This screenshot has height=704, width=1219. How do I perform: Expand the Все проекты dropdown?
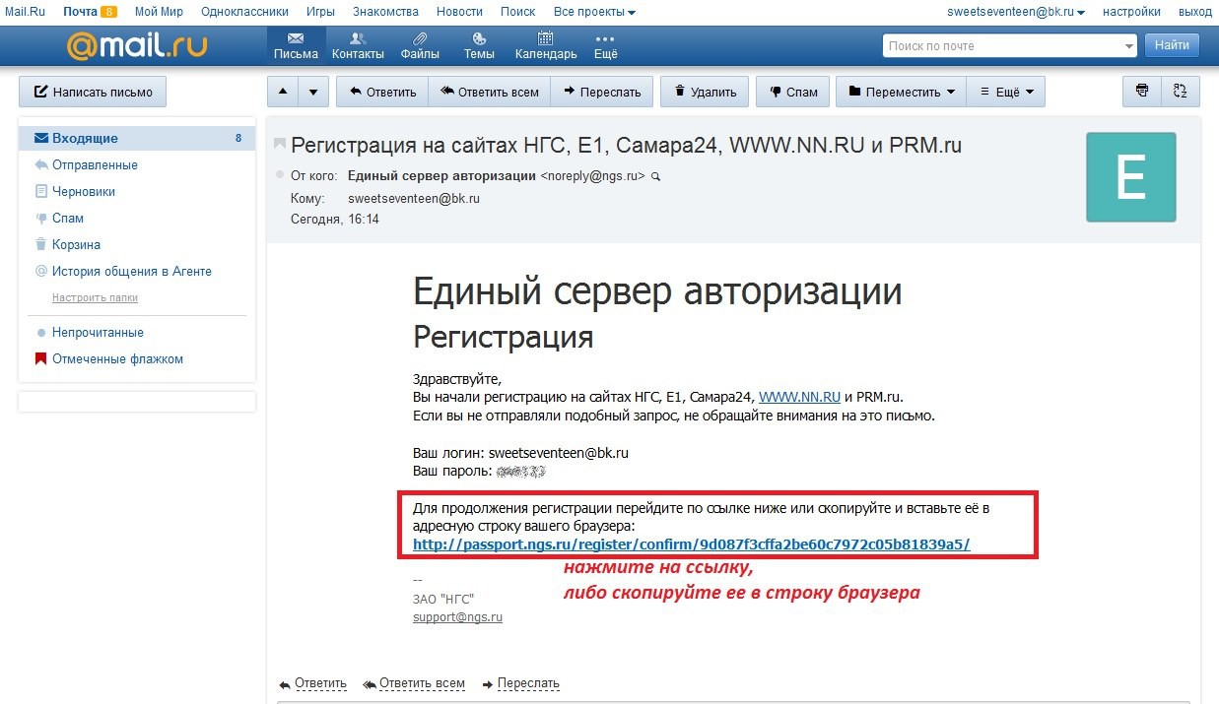click(594, 12)
